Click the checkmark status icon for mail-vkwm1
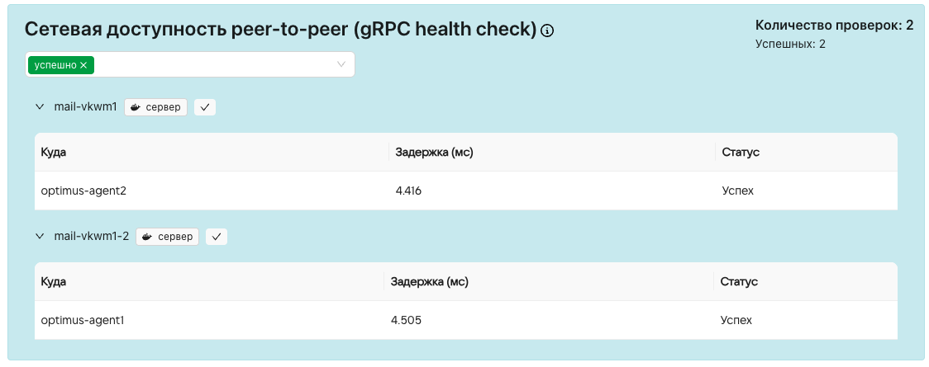929x367 pixels. pos(205,107)
